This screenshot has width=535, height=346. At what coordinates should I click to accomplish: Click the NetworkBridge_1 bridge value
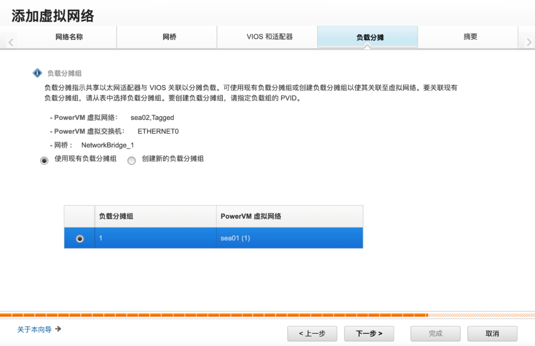[107, 145]
